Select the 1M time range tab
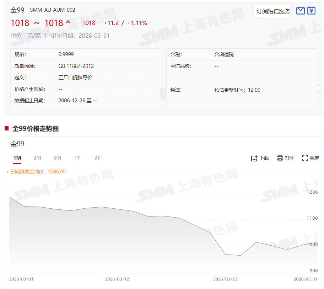324x289 pixels. (17, 158)
